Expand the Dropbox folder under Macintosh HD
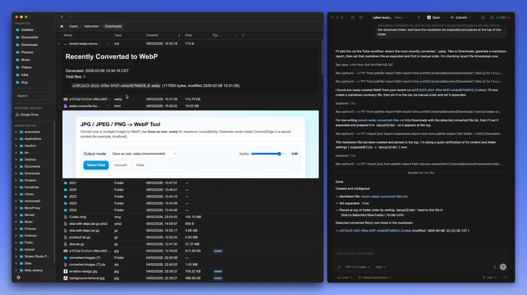Image resolution: width=527 pixels, height=295 pixels. pos(16,180)
